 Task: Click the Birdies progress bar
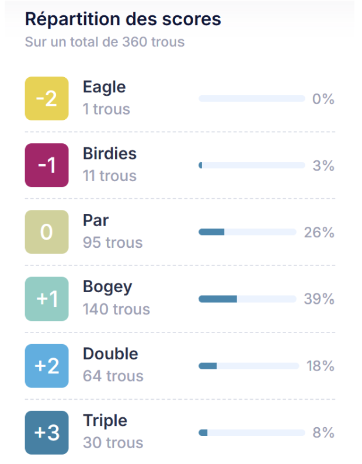coord(252,165)
